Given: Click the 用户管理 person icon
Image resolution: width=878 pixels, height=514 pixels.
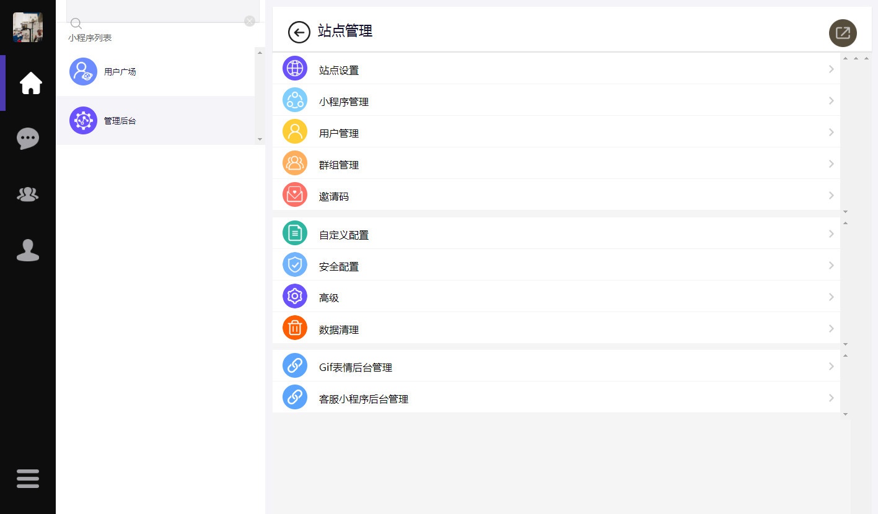Looking at the screenshot, I should click(x=295, y=131).
